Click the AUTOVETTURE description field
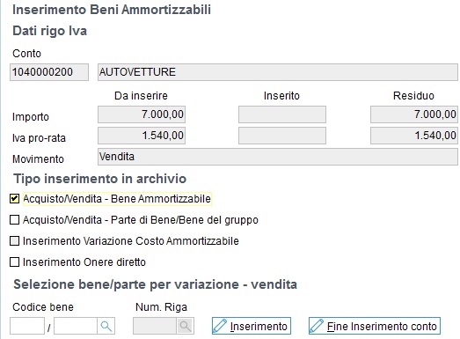The image size is (460, 339). 278,72
